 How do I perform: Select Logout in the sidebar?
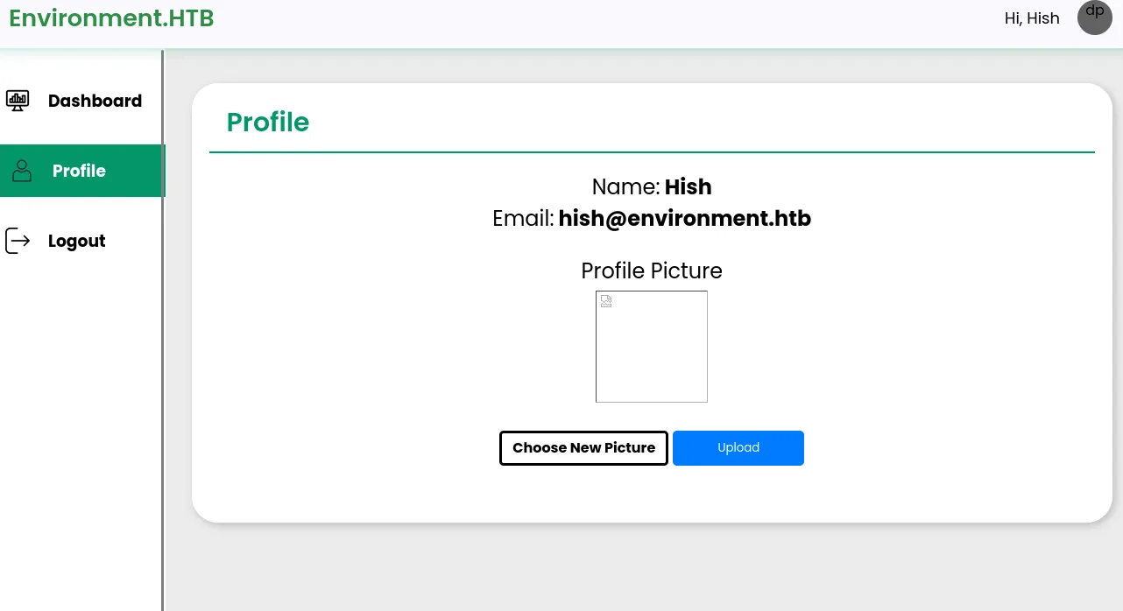click(81, 241)
